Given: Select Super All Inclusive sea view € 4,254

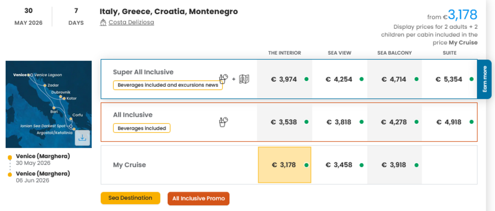Looking at the screenshot, I should click(x=339, y=79).
